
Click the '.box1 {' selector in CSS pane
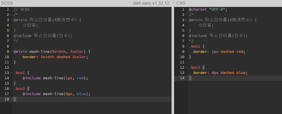click(x=197, y=46)
